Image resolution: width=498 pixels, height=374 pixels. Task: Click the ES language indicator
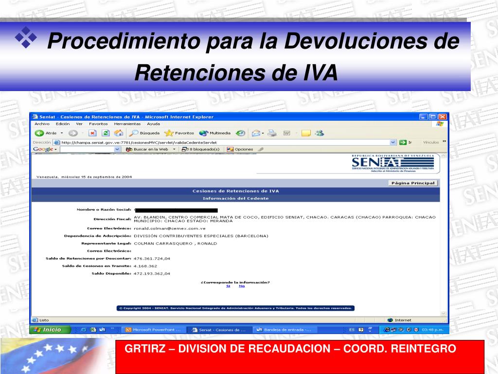tap(352, 330)
